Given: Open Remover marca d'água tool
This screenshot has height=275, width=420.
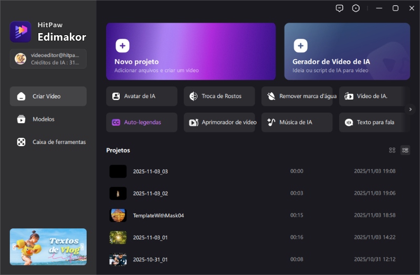Looking at the screenshot, I should (x=297, y=96).
